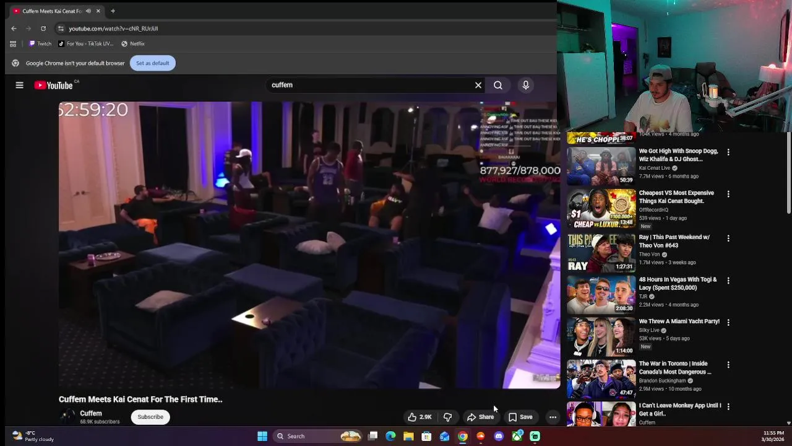
Task: Open the Brandon Buckingham channel name
Action: click(x=662, y=381)
